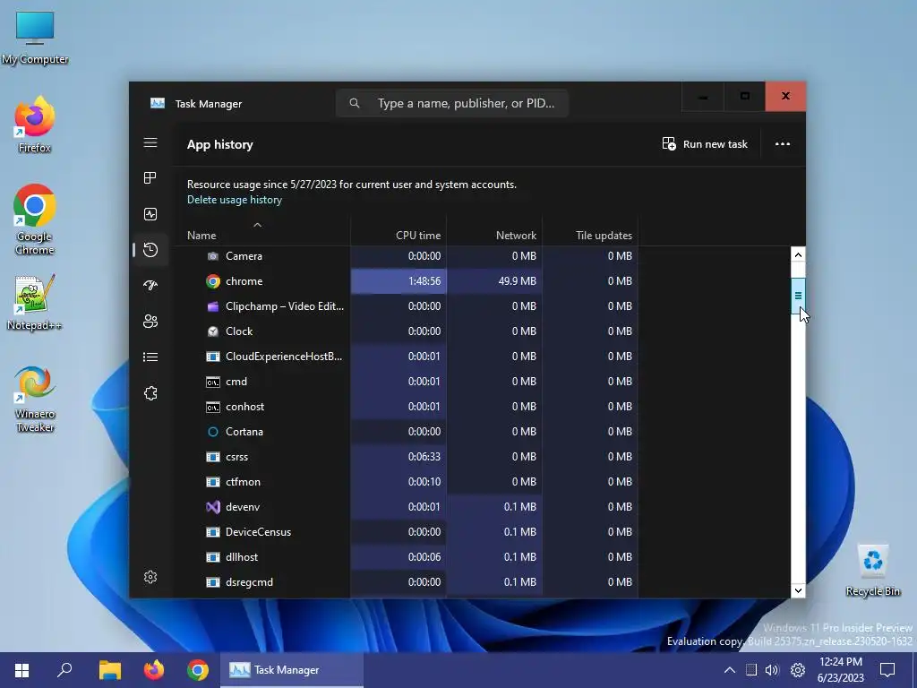Select the App history sidebar icon

(150, 250)
